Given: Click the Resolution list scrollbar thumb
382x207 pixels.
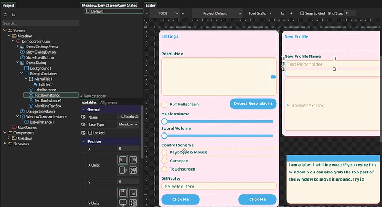Looking at the screenshot, I should [x=273, y=77].
